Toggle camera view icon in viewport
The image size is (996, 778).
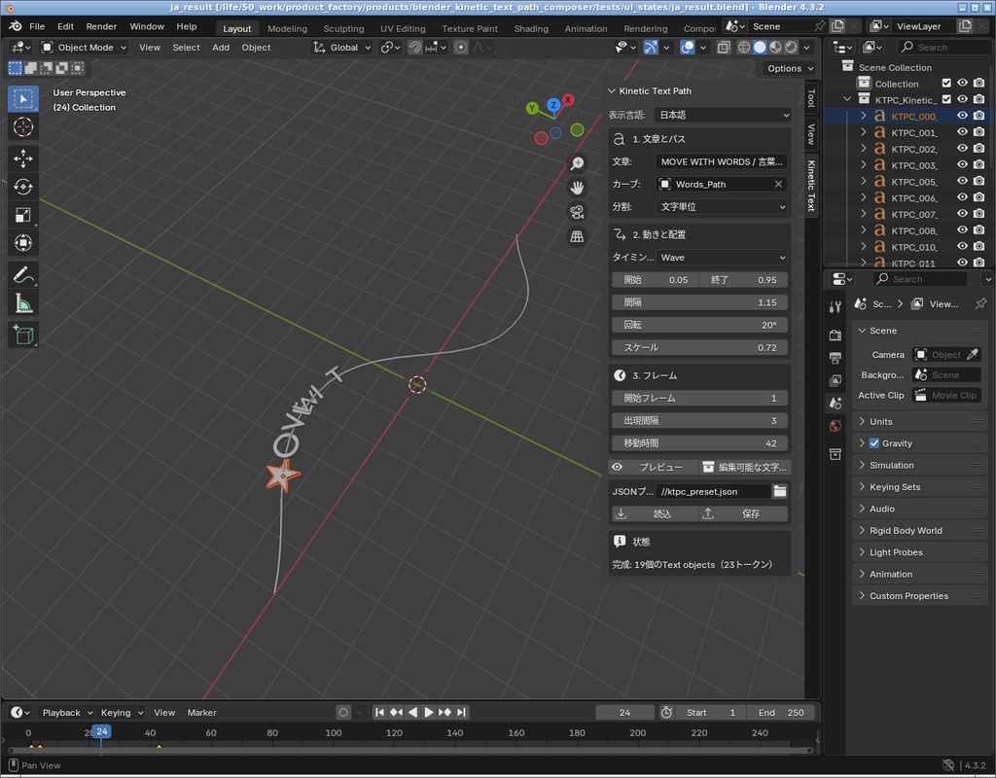tap(577, 212)
